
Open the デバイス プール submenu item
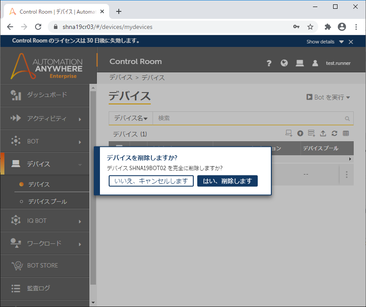pyautogui.click(x=47, y=201)
